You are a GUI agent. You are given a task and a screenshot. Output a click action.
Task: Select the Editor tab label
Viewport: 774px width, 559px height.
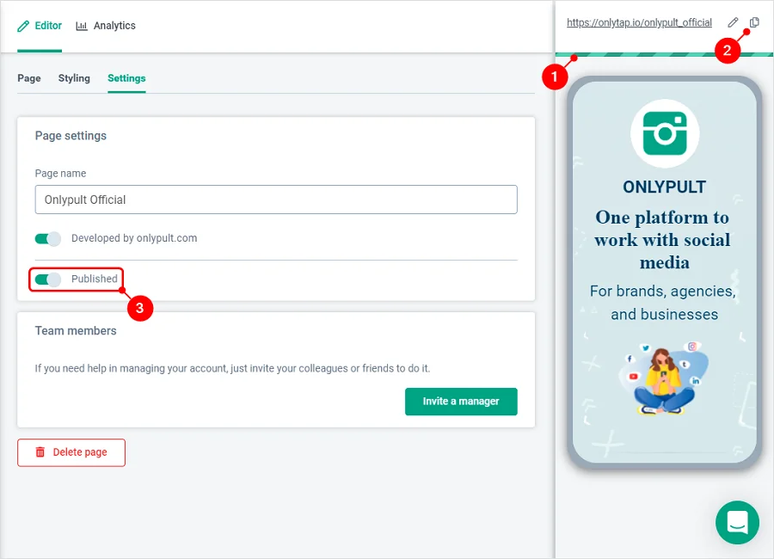[48, 26]
